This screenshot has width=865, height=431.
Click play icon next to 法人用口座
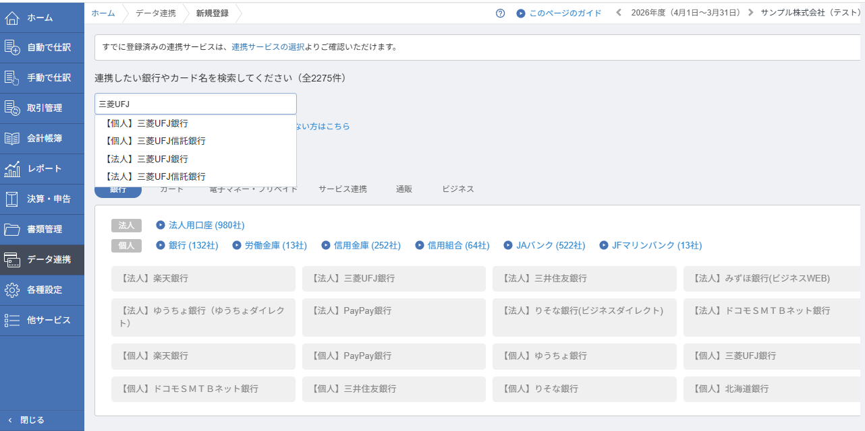161,226
